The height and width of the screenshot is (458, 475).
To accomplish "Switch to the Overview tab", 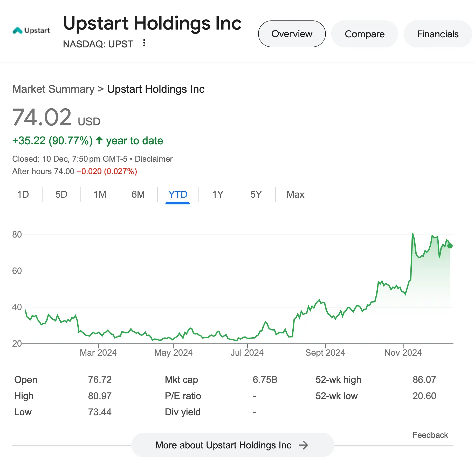I will click(x=292, y=34).
